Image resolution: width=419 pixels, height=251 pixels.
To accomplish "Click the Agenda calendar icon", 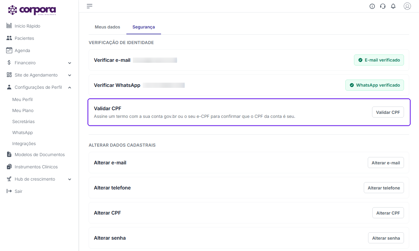I will click(9, 50).
